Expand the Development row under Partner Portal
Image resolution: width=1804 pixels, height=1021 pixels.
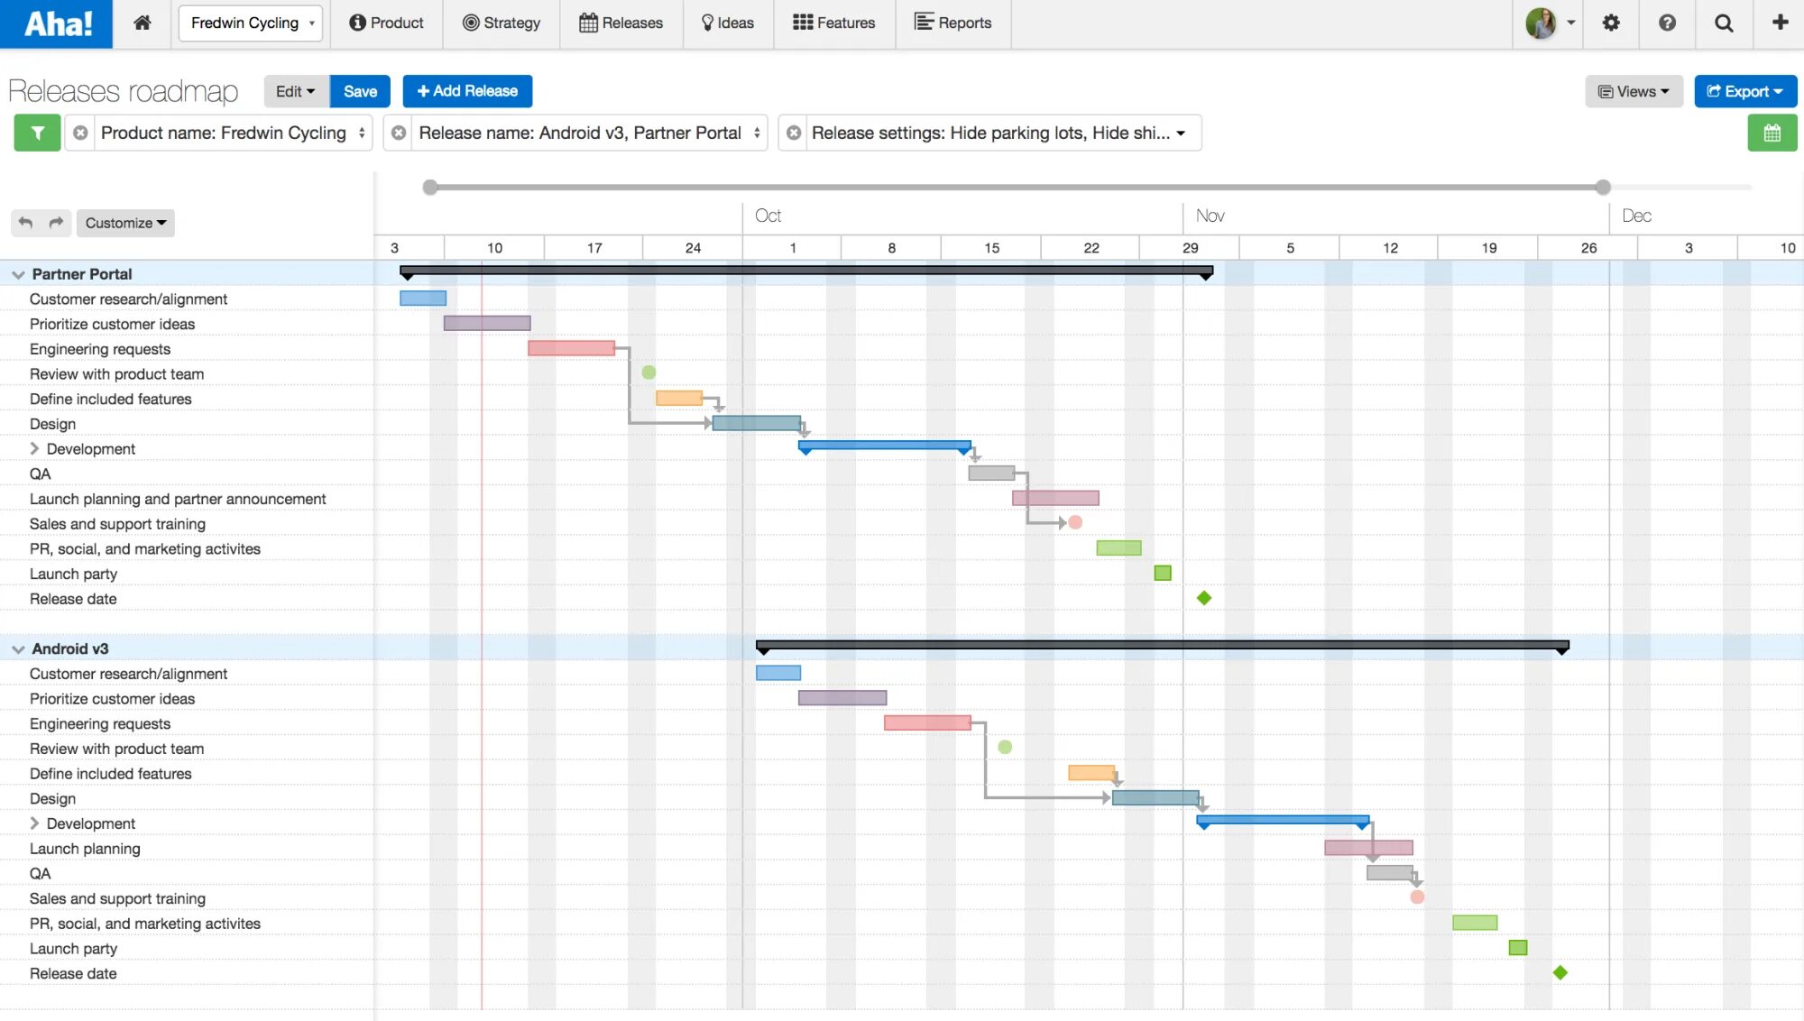(34, 448)
